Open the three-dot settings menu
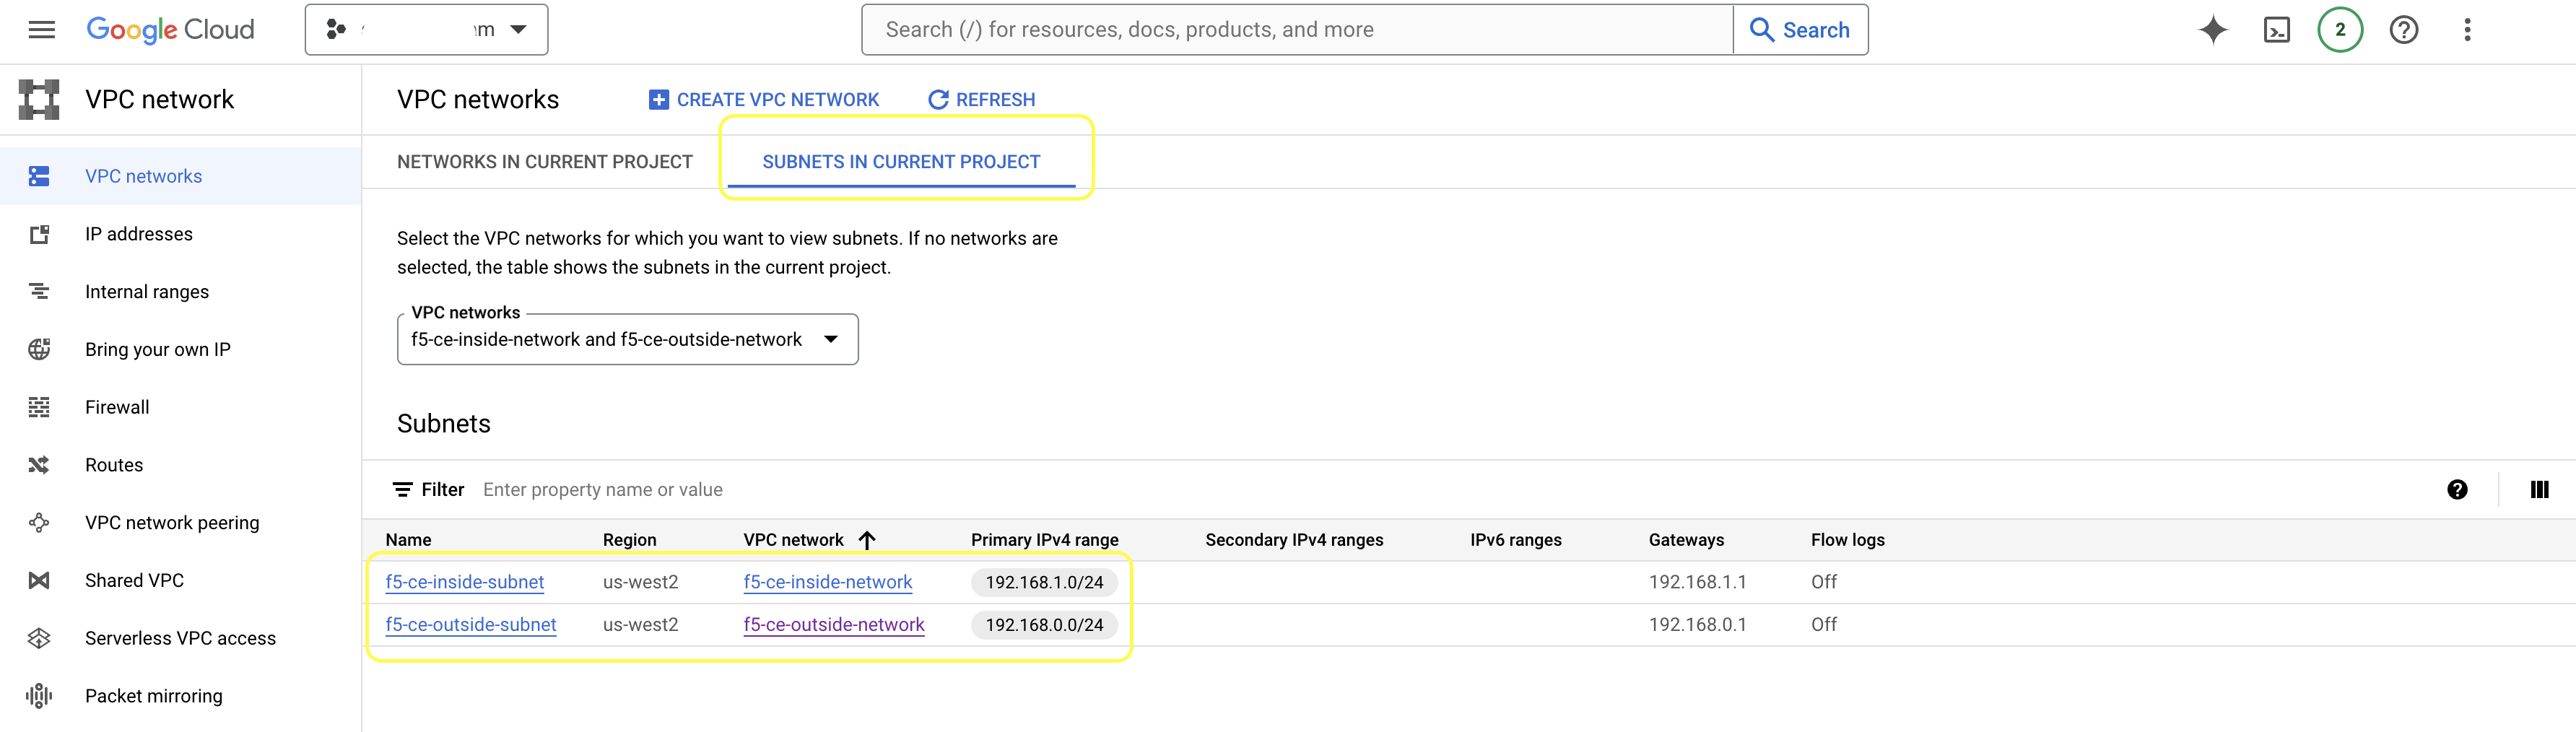This screenshot has height=732, width=2576. point(2467,30)
